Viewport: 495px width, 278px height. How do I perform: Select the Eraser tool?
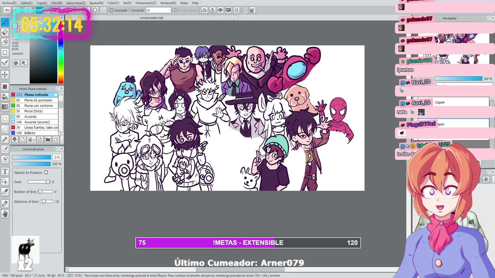click(x=5, y=32)
